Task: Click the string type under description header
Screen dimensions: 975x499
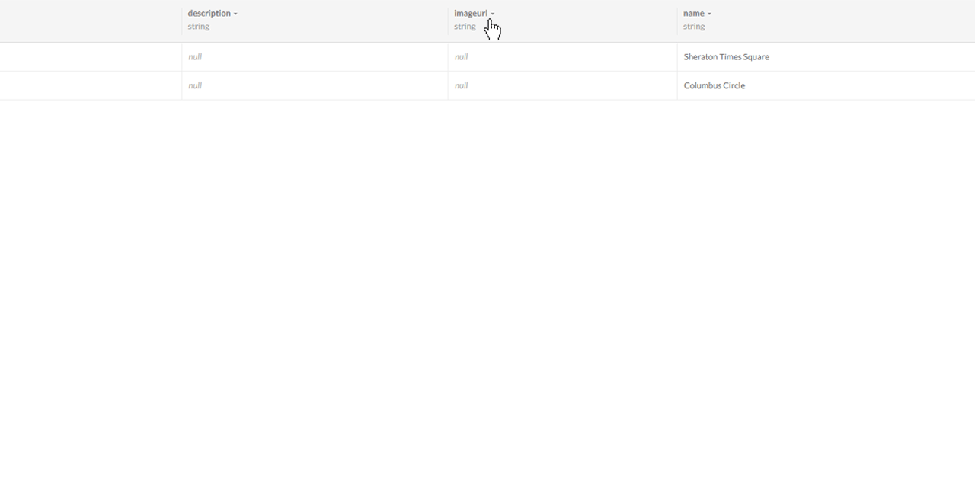Action: click(x=199, y=27)
